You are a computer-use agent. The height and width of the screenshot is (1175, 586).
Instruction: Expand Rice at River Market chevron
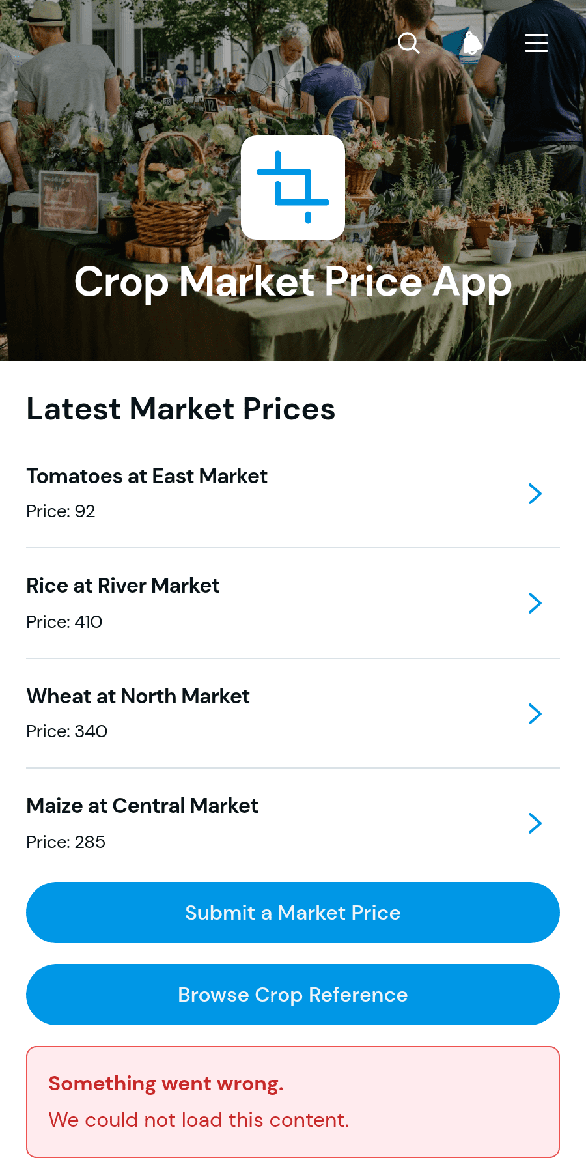coord(535,603)
